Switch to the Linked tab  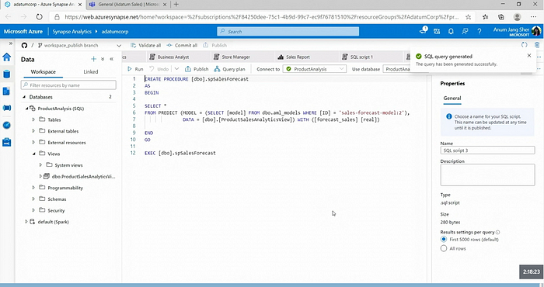click(91, 71)
